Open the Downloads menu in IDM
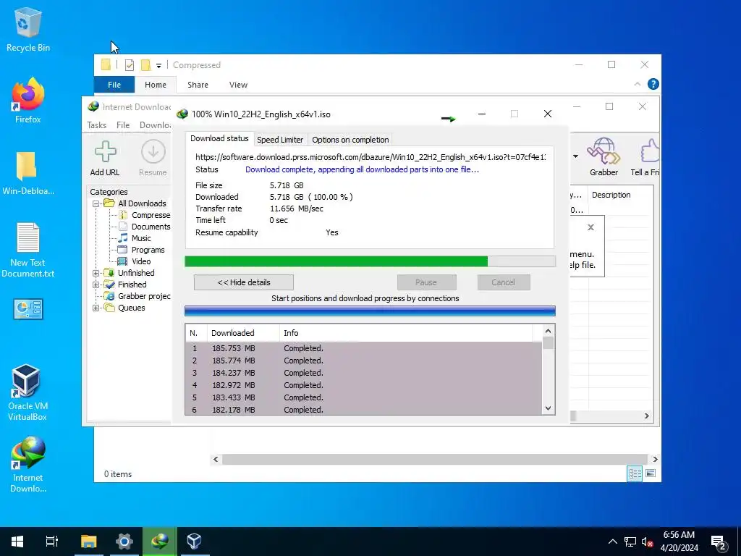The image size is (741, 556). coord(155,125)
